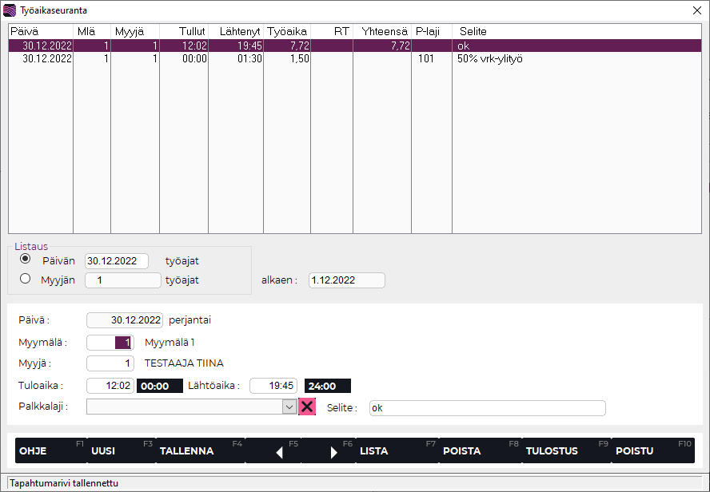Viewport: 710px width, 492px height.
Task: Open the Palkkalaji dropdown list
Action: [289, 407]
